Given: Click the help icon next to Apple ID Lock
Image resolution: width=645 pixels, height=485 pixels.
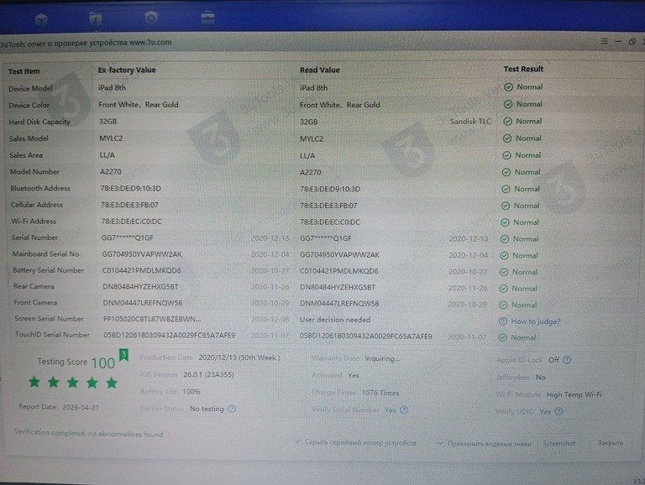Looking at the screenshot, I should (567, 360).
